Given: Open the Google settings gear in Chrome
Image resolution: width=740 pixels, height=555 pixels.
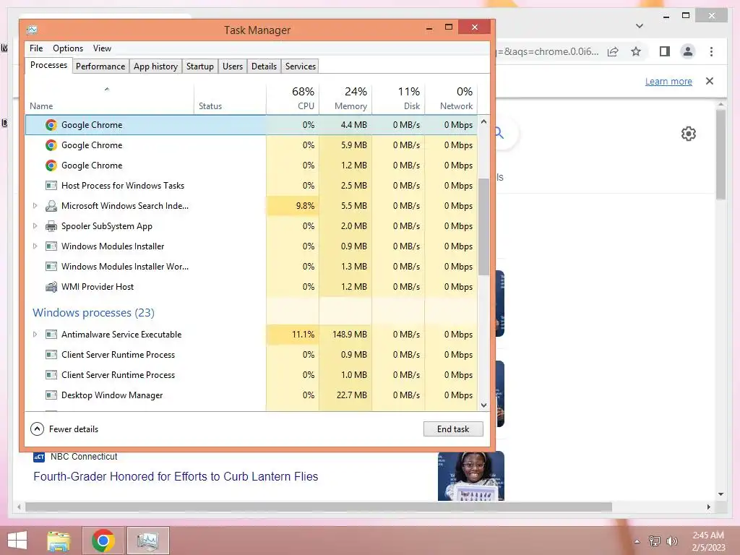Looking at the screenshot, I should [689, 134].
